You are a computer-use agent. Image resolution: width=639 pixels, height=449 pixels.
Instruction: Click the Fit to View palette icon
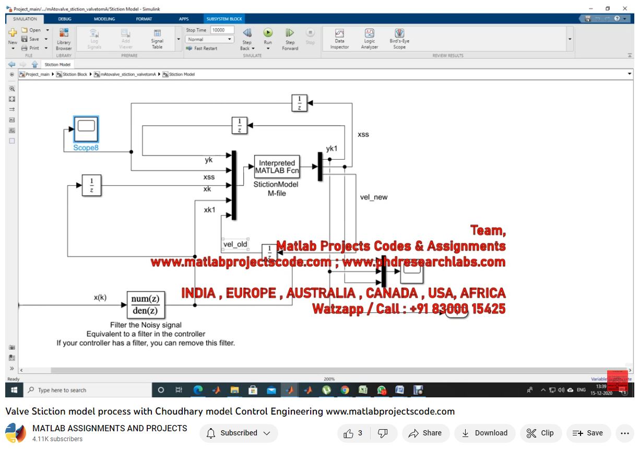pos(12,99)
